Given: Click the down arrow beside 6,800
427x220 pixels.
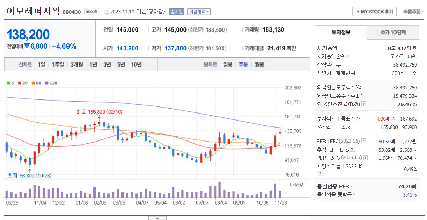Looking at the screenshot, I should click(27, 46).
